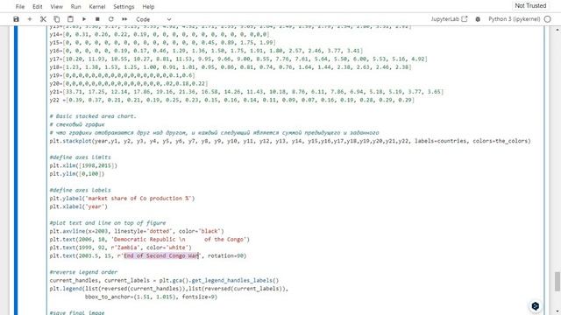Open the Edit menu
The height and width of the screenshot is (315, 561).
[x=37, y=6]
